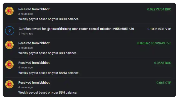Click the 0.02516185 SWAP.HIVE amount
Screen dimensions: 178x102
click(154, 43)
